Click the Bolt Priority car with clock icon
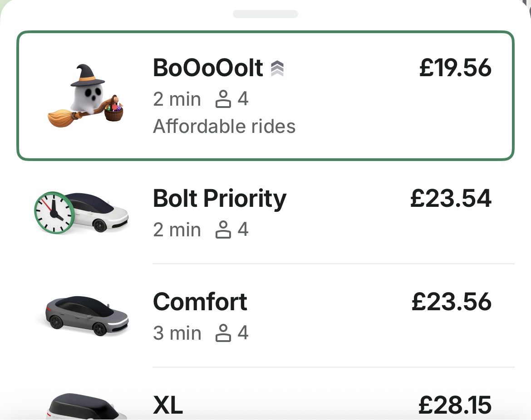 [x=82, y=212]
